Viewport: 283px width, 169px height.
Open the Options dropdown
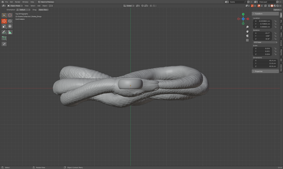pos(277,10)
